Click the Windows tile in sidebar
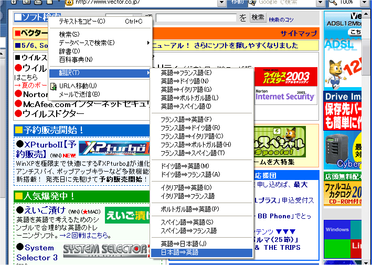 click(337, 229)
